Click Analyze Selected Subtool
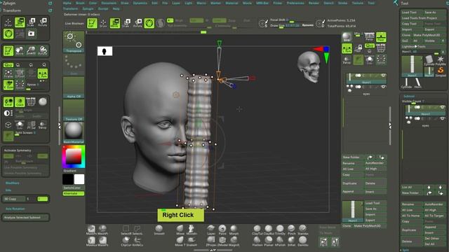This screenshot has width=449, height=252. [x=25, y=218]
